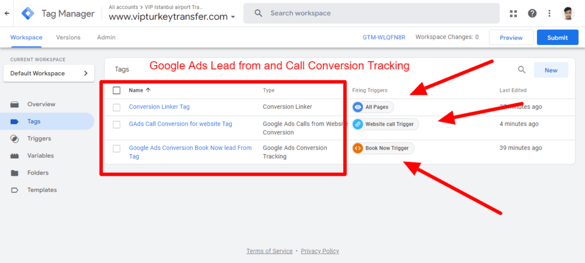585x263 pixels.
Task: Click the back arrow icon
Action: [x=7, y=14]
